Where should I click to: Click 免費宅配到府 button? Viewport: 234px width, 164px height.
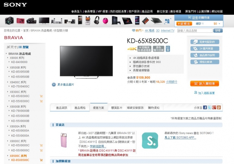click(205, 42)
